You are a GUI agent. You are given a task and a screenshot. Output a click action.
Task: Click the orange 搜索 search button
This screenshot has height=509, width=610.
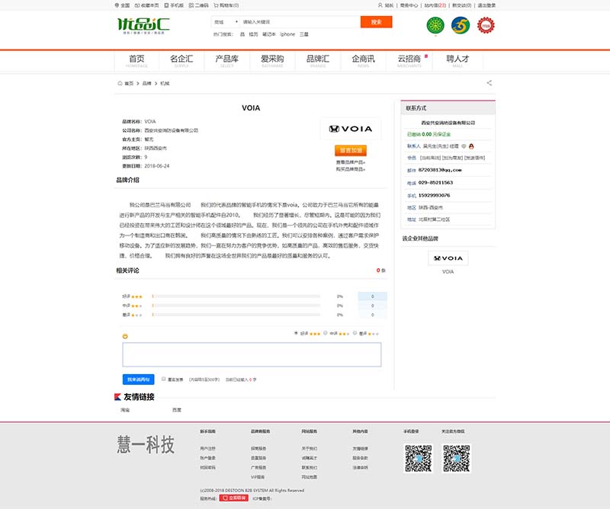click(376, 22)
